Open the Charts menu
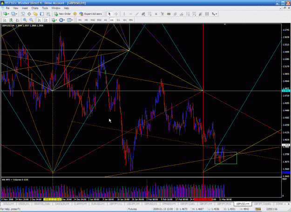 tap(35, 8)
